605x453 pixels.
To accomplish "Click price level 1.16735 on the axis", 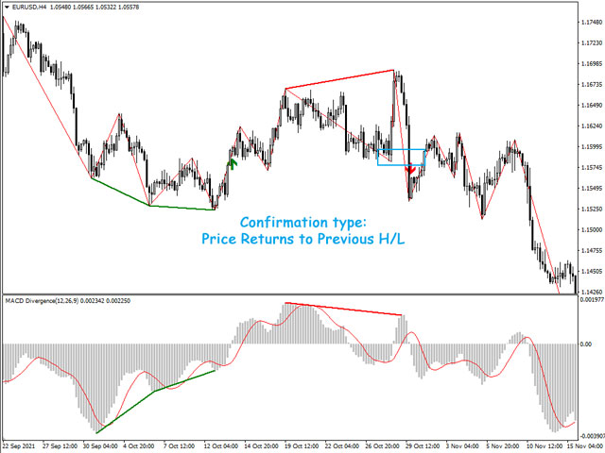I will [592, 84].
